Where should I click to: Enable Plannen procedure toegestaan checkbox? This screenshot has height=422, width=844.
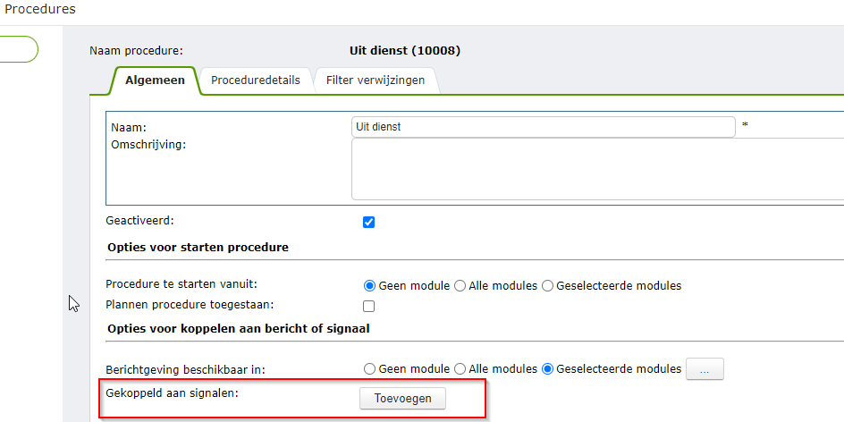(x=368, y=306)
